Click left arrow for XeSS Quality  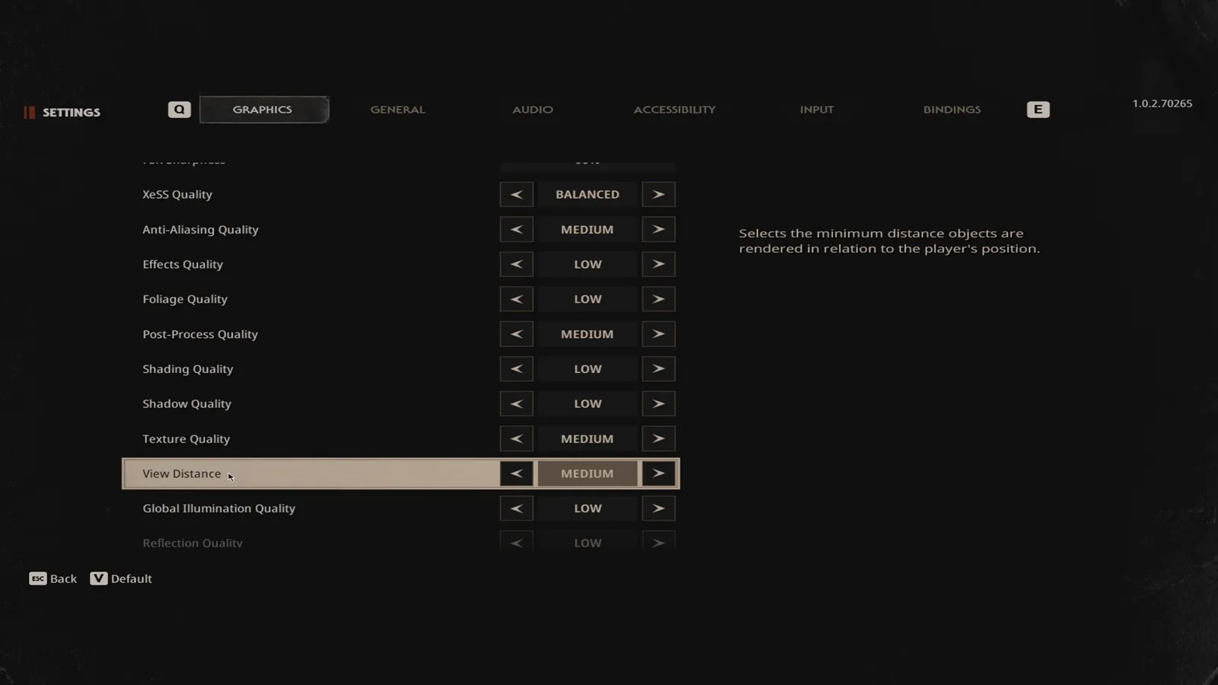click(x=516, y=194)
